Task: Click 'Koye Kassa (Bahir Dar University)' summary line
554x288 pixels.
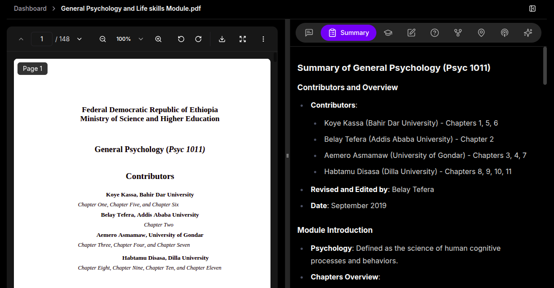Action: (x=411, y=123)
